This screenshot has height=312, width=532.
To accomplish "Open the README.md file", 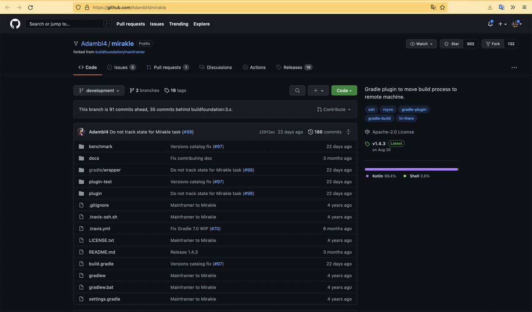I will click(x=102, y=252).
